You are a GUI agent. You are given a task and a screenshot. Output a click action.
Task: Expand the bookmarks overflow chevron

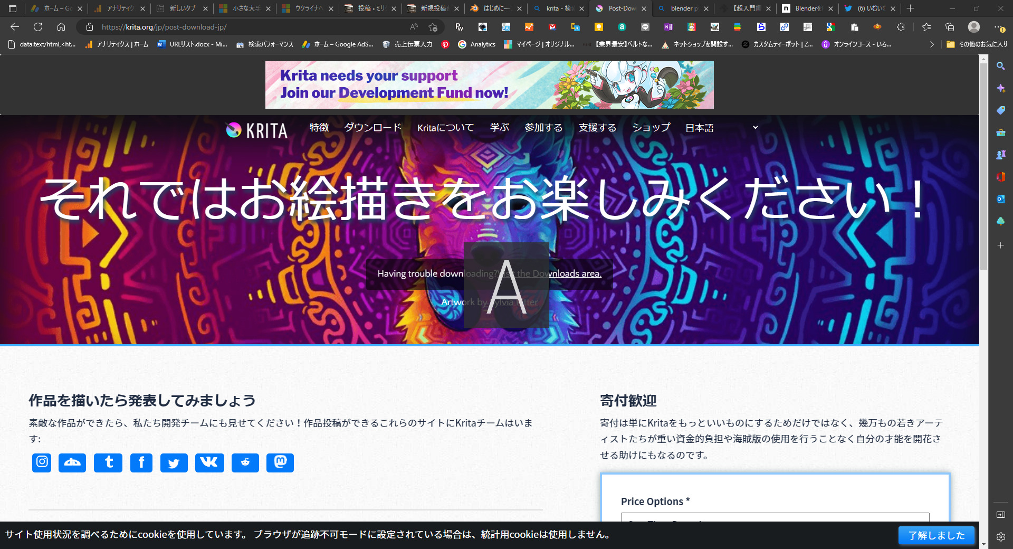point(932,44)
